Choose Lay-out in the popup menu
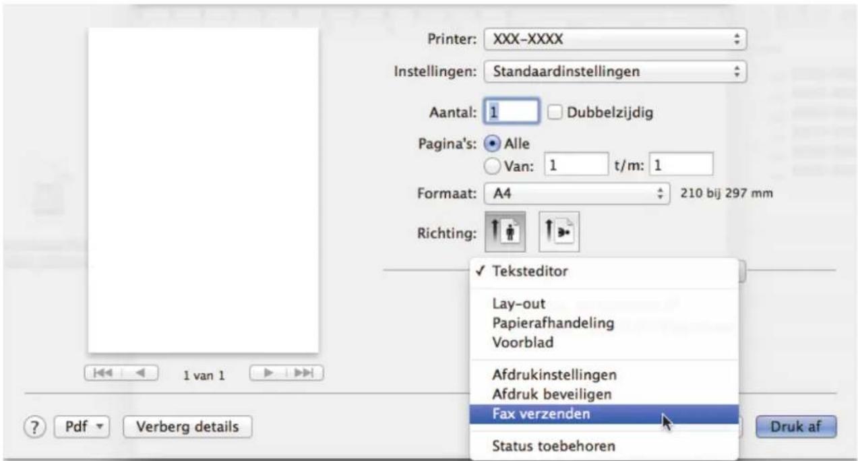 [603, 305]
